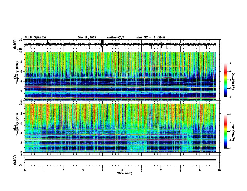
Task: Click the "Time (min)" axis title
Action: click(125, 173)
